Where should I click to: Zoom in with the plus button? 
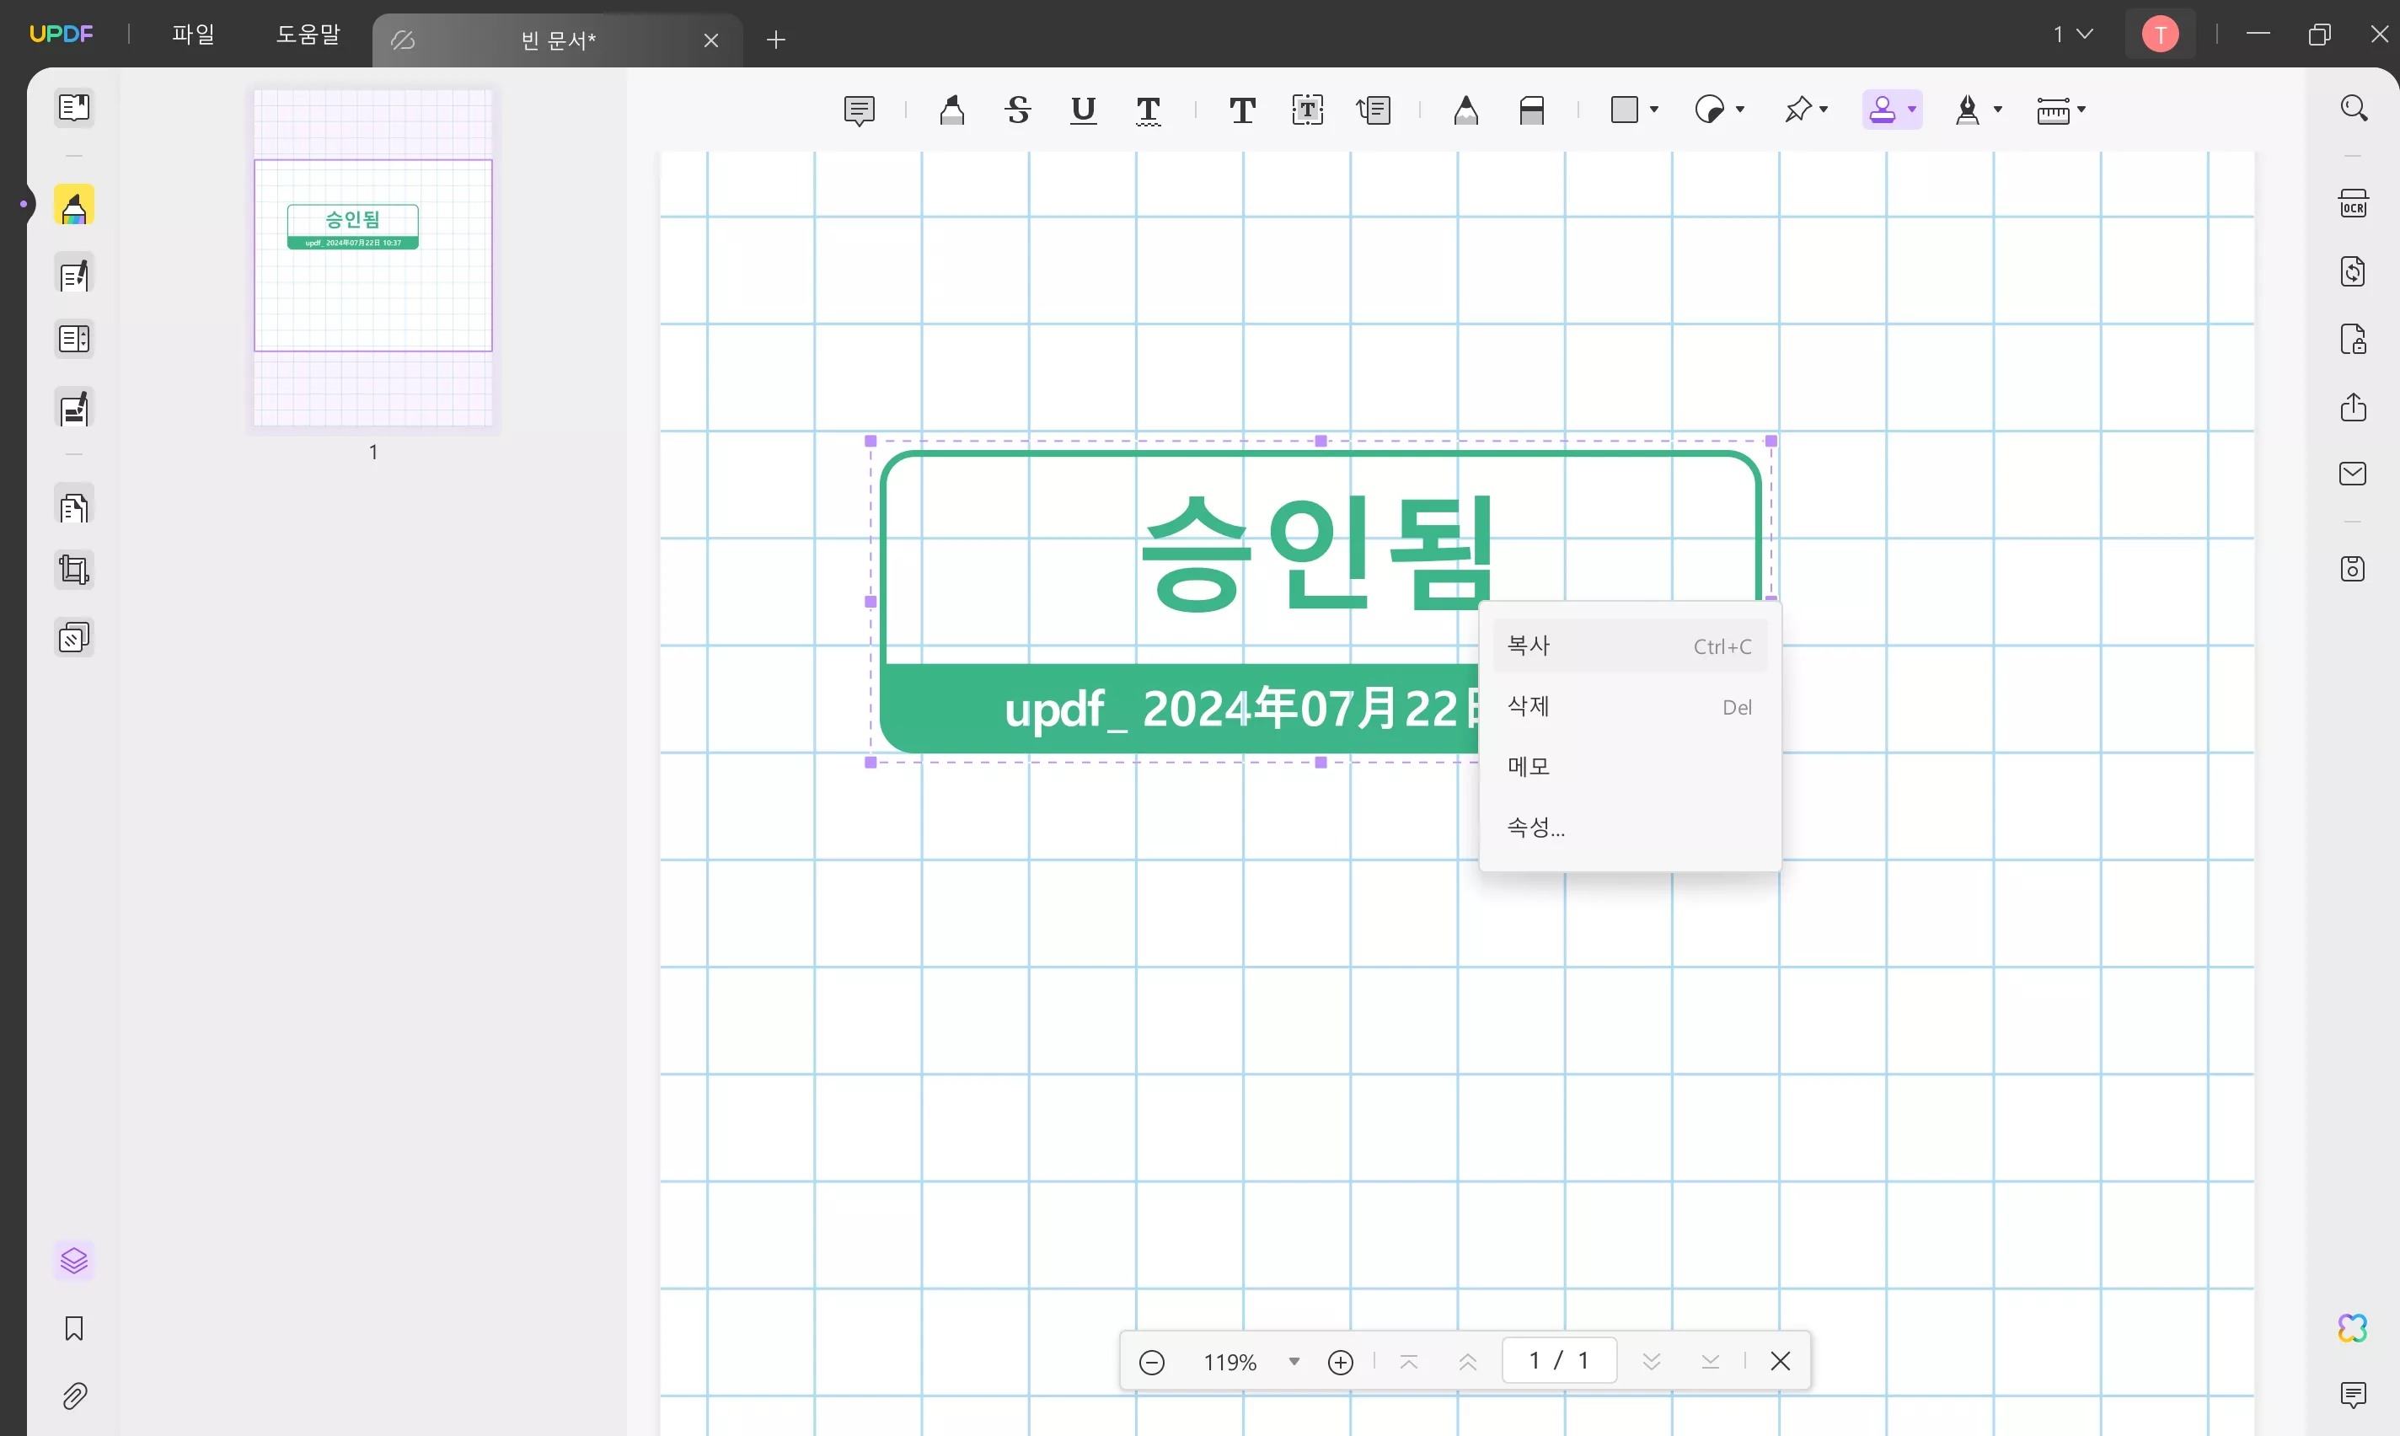(1341, 1363)
